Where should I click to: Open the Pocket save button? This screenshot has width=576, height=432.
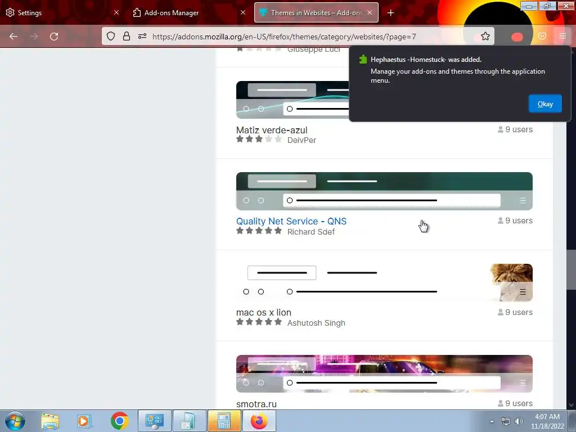[x=542, y=36]
